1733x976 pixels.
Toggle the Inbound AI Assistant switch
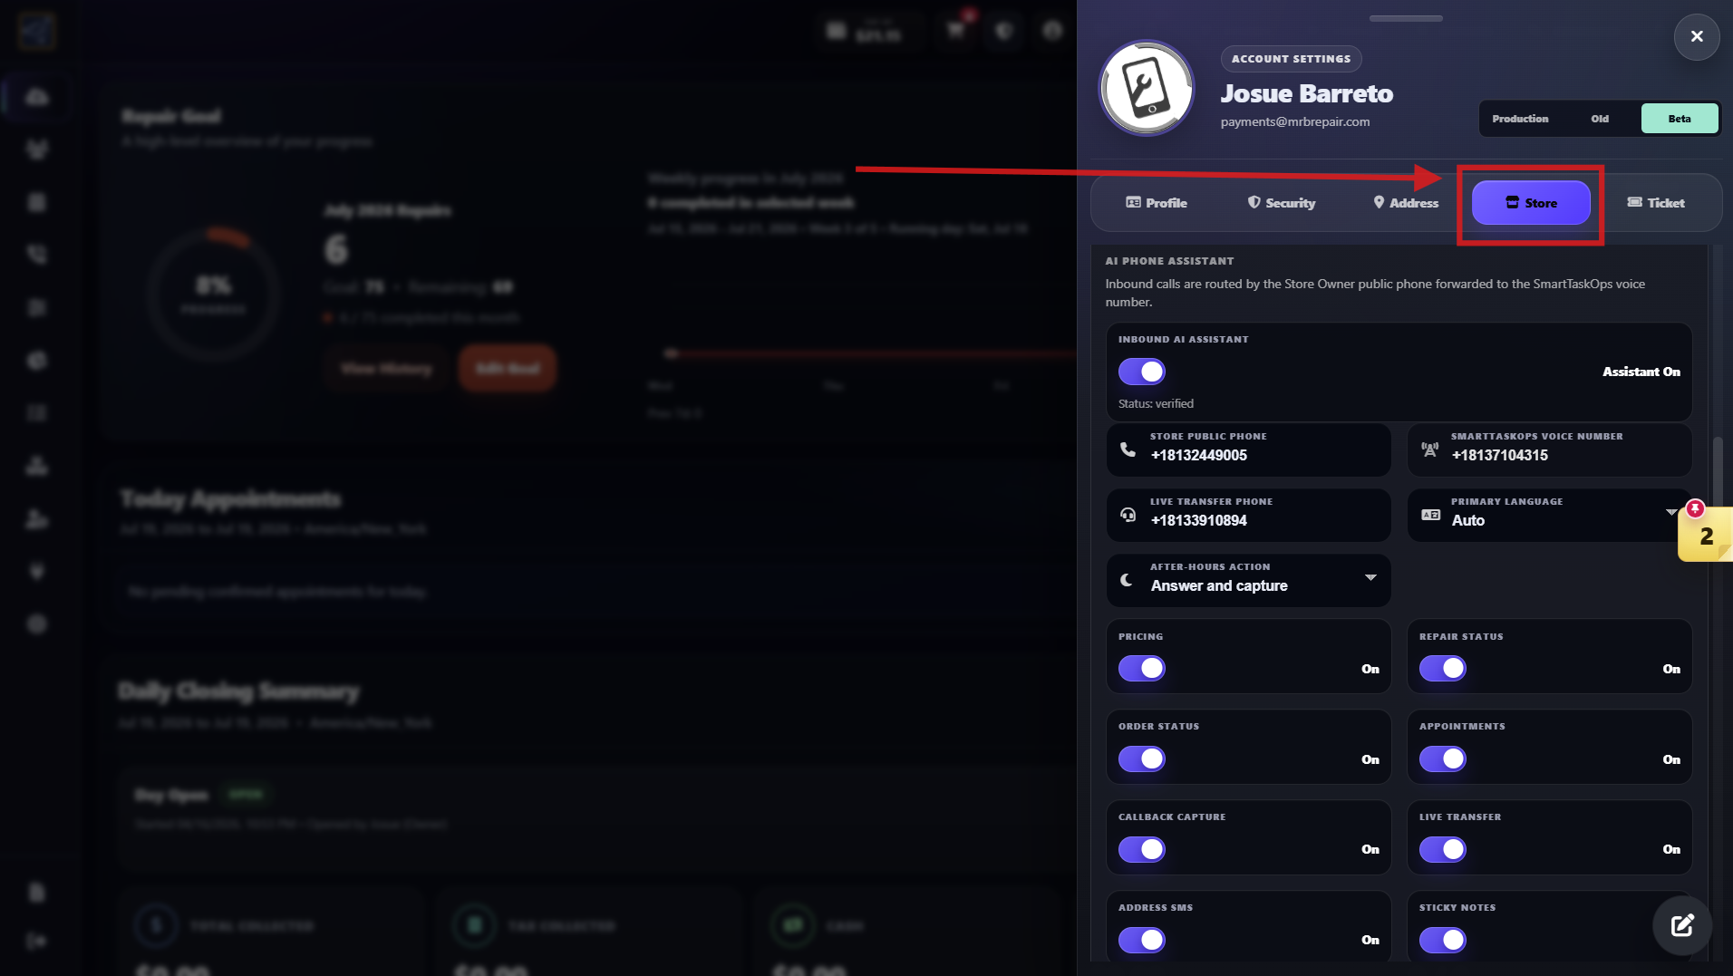1142,372
